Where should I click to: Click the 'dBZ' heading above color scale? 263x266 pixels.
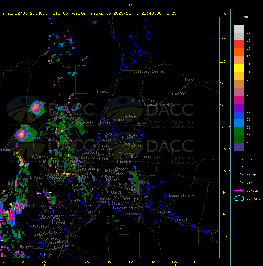tap(247, 17)
